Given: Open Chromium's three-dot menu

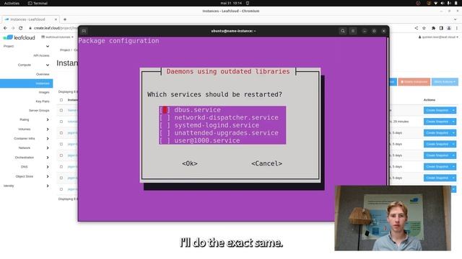Looking at the screenshot, I should pos(457,28).
